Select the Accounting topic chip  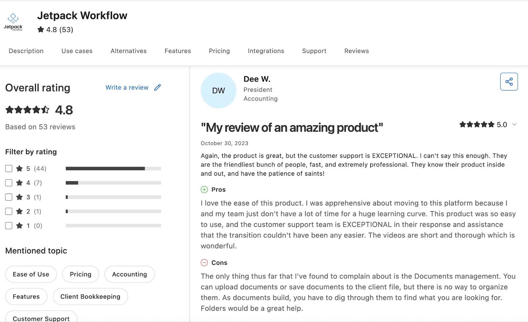pyautogui.click(x=129, y=274)
